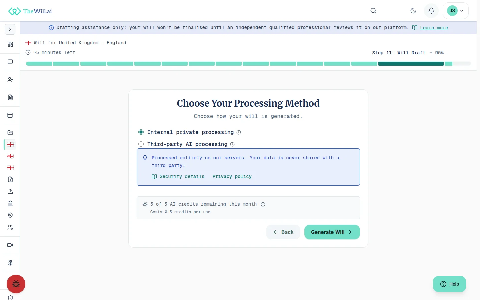
Task: Click the TheWill.ai logo
Action: pos(30,11)
